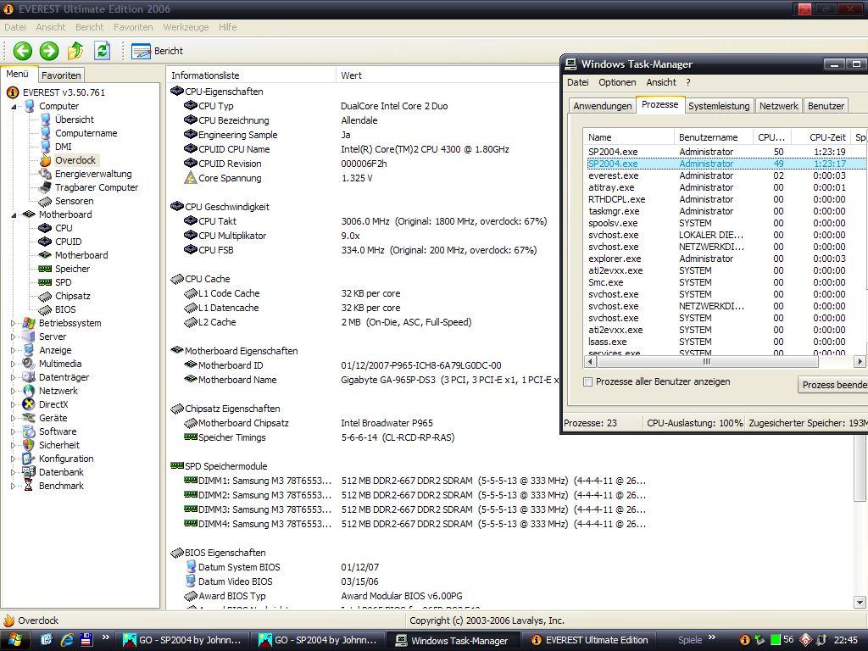Screen dimensions: 868x651
Task: Open Energieverwaltung in the tree
Action: click(x=93, y=174)
